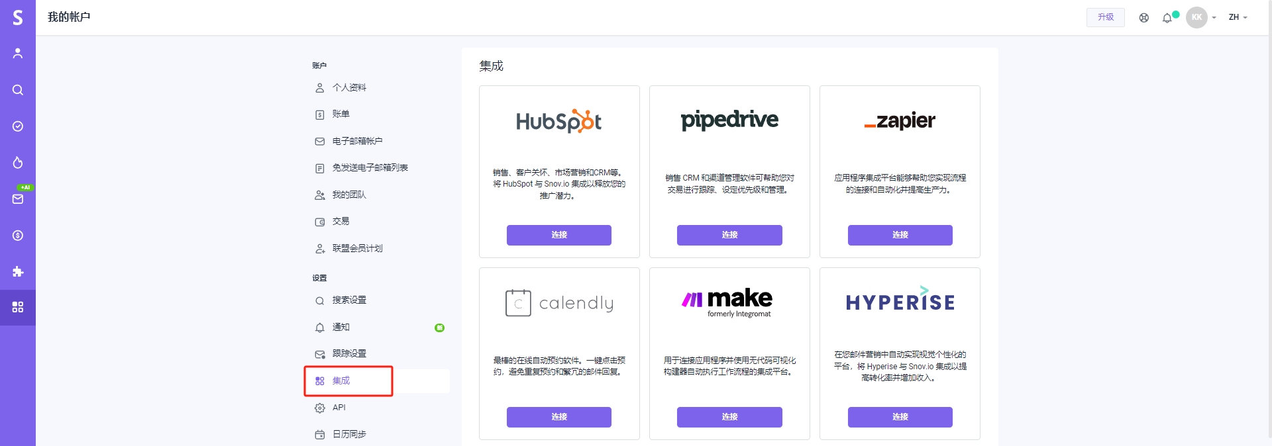Click the invoice icon beside 账单
This screenshot has height=446, width=1272.
point(319,114)
